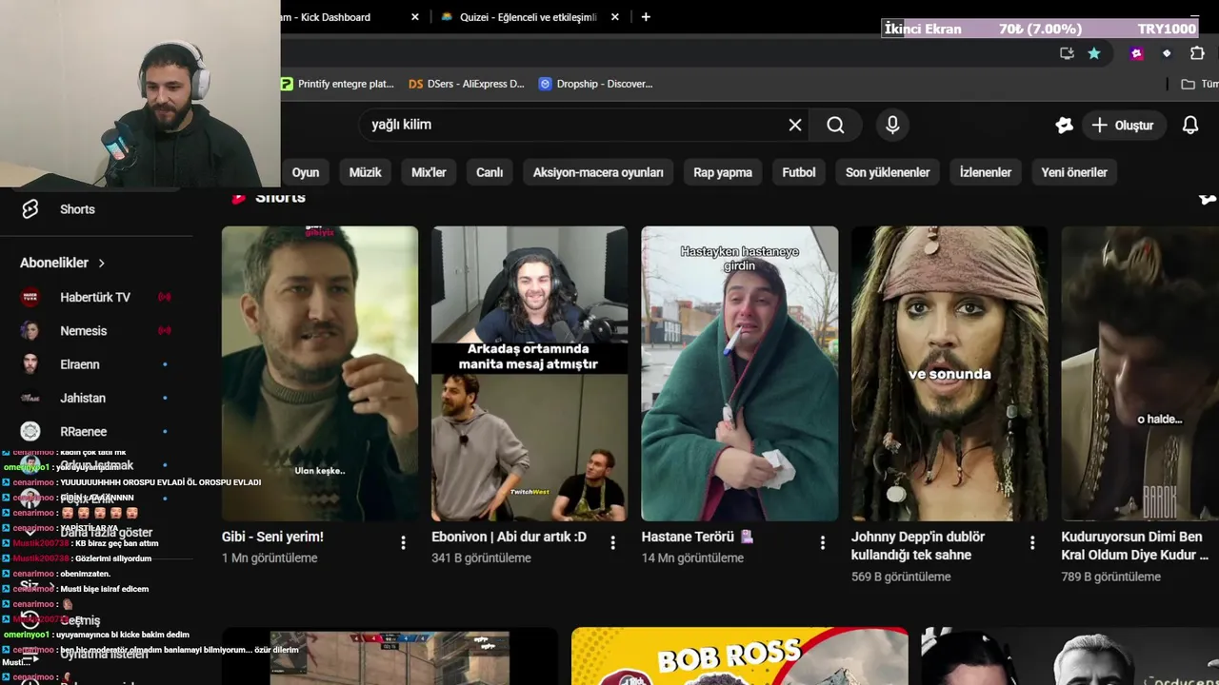The image size is (1219, 685).
Task: Click the pink extension icon in toolbar
Action: (x=1136, y=53)
